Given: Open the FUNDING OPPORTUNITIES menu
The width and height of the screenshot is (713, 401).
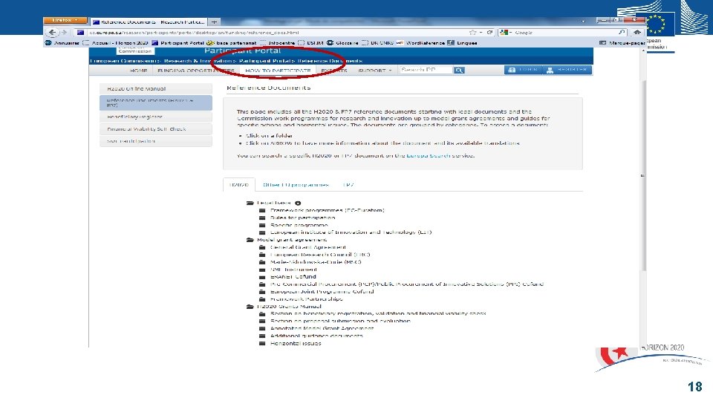Looking at the screenshot, I should coord(196,71).
